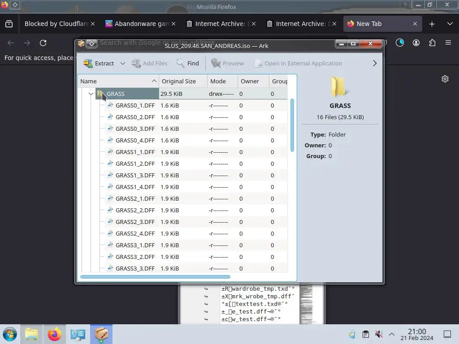
Task: Open the start menu orb
Action: coord(9,334)
